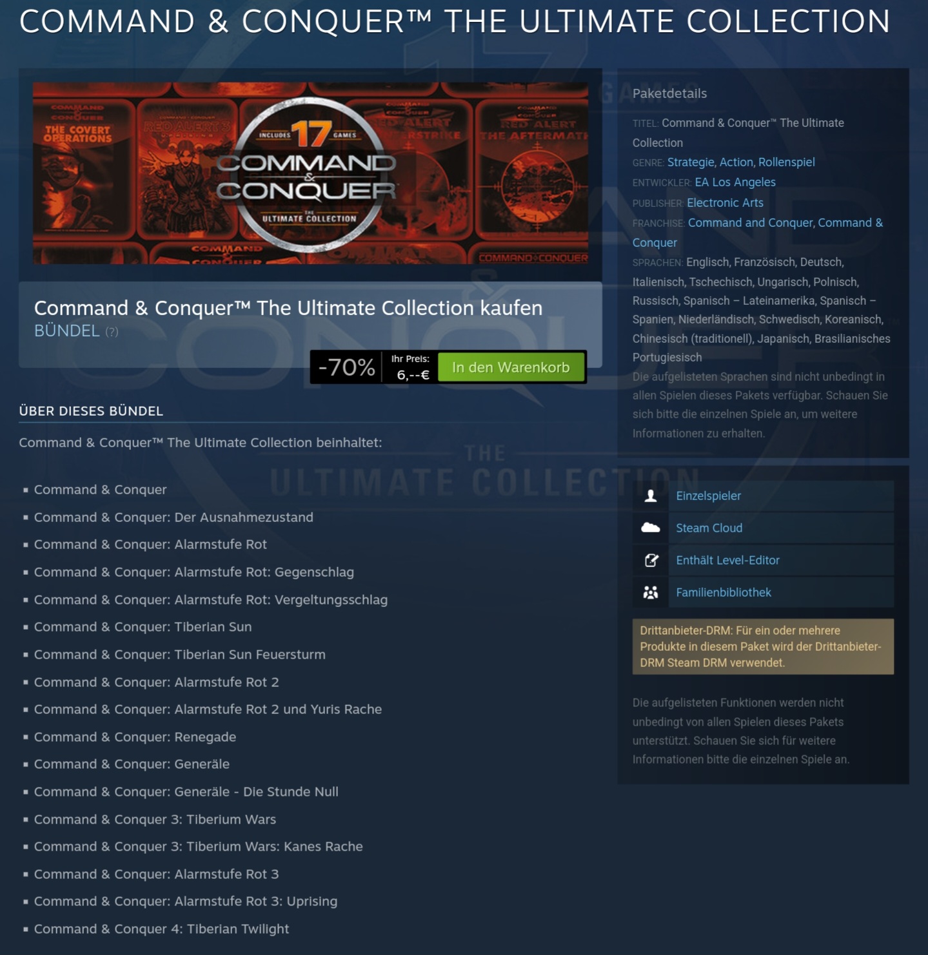Click the Steam Cloud icon
This screenshot has width=928, height=955.
click(x=651, y=528)
